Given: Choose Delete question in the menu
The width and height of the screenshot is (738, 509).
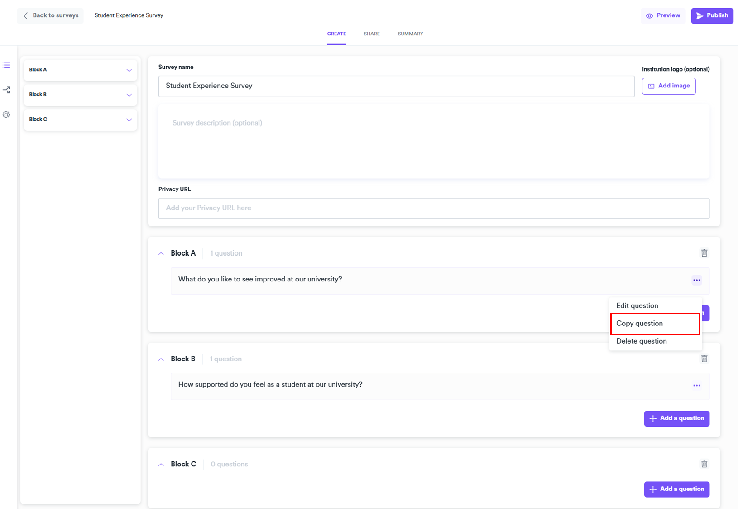Looking at the screenshot, I should coord(641,341).
